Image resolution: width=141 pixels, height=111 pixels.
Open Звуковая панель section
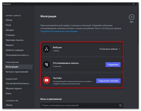tap(15, 40)
